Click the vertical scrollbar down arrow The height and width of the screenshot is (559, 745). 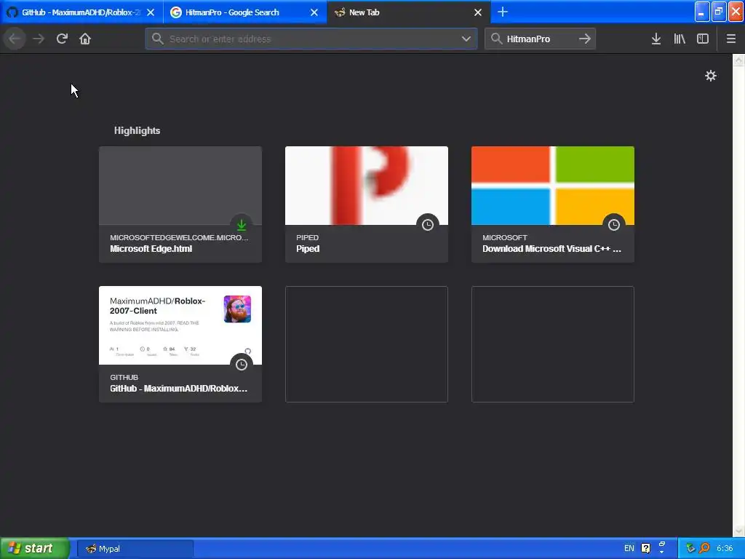[738, 531]
